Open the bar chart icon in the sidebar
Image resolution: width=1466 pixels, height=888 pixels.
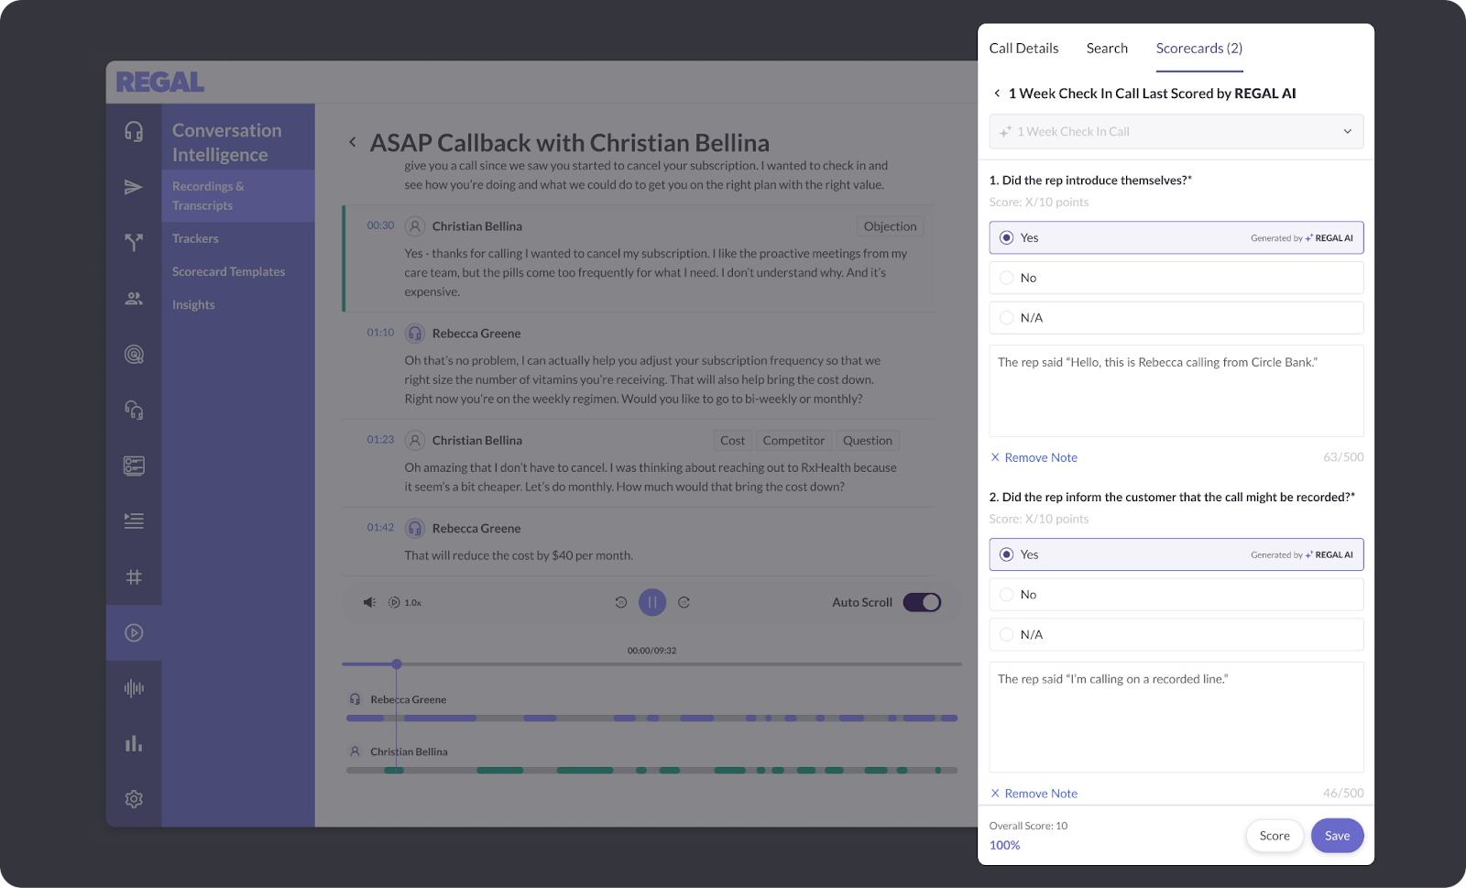[134, 743]
